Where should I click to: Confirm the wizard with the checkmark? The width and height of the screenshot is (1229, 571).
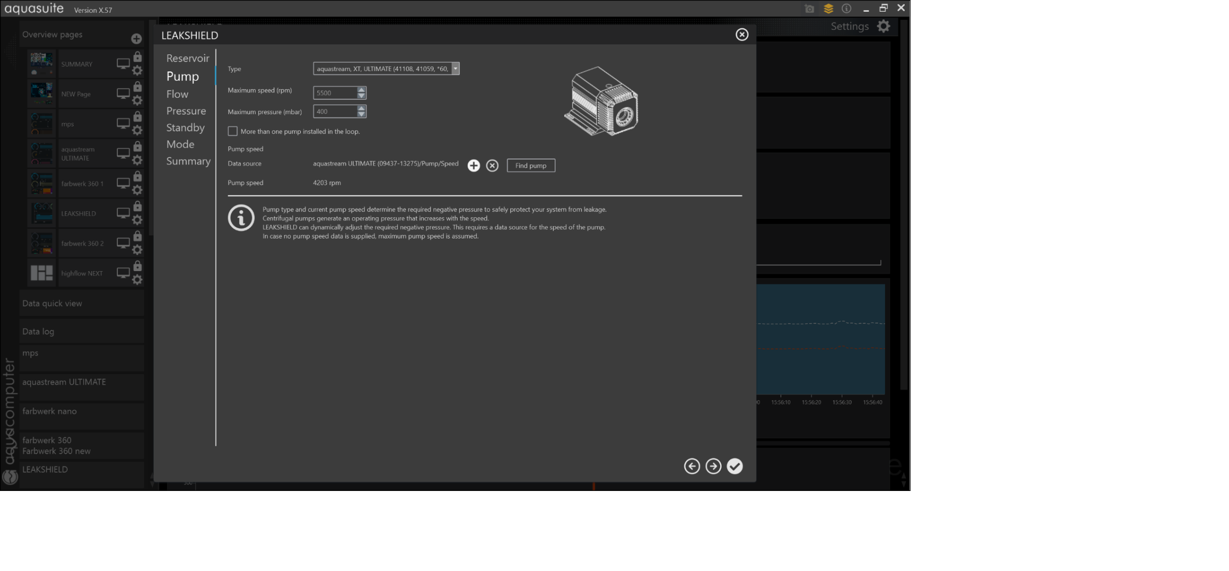click(735, 466)
